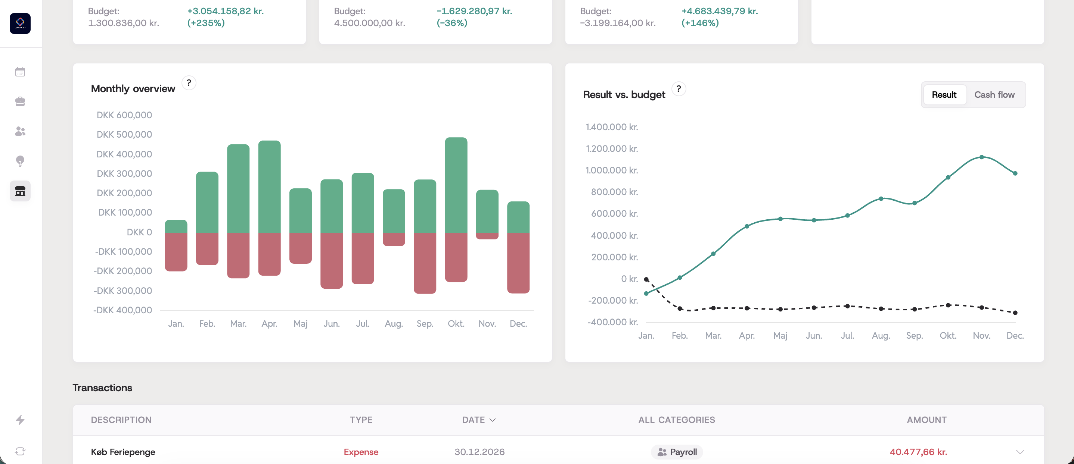This screenshot has width=1074, height=464.
Task: Select the Result vs. budget panel heading
Action: (624, 94)
